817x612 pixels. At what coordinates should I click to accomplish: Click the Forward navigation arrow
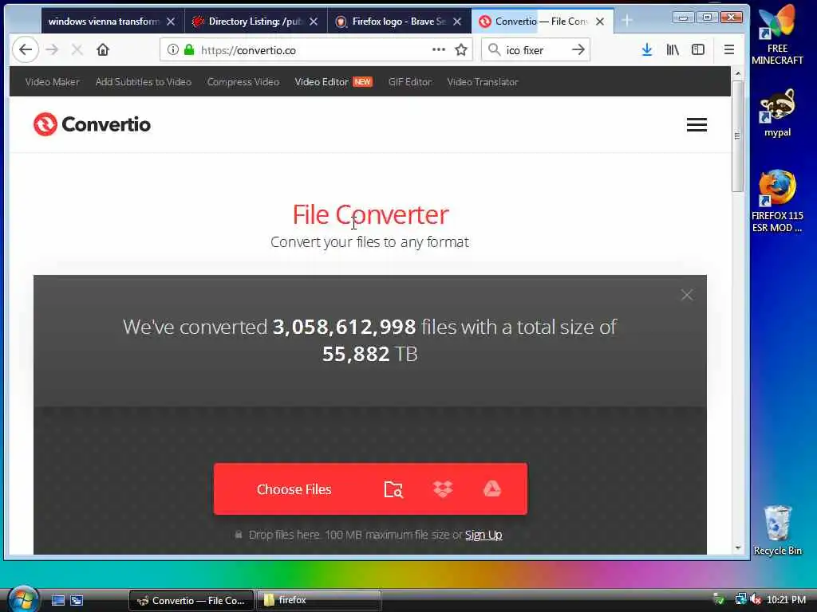52,50
